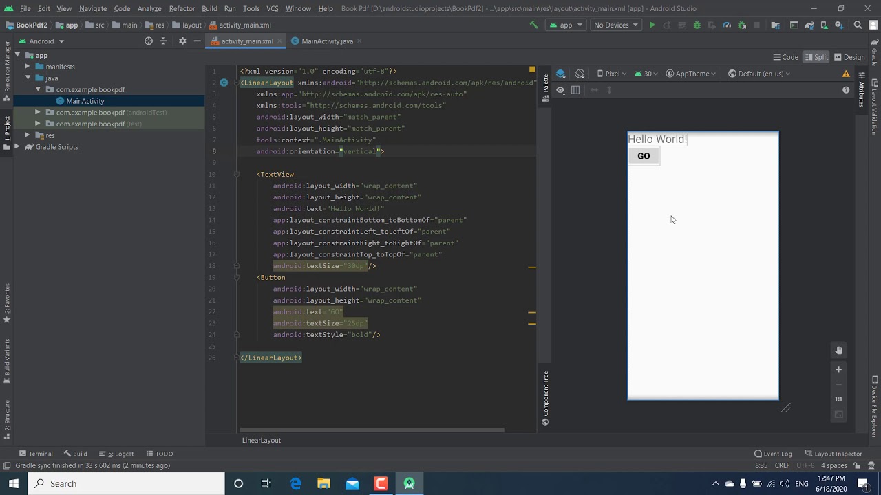
Task: Click the design toolbar columns icon
Action: (575, 90)
